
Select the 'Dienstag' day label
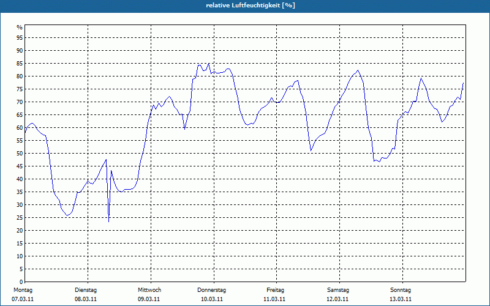86,290
